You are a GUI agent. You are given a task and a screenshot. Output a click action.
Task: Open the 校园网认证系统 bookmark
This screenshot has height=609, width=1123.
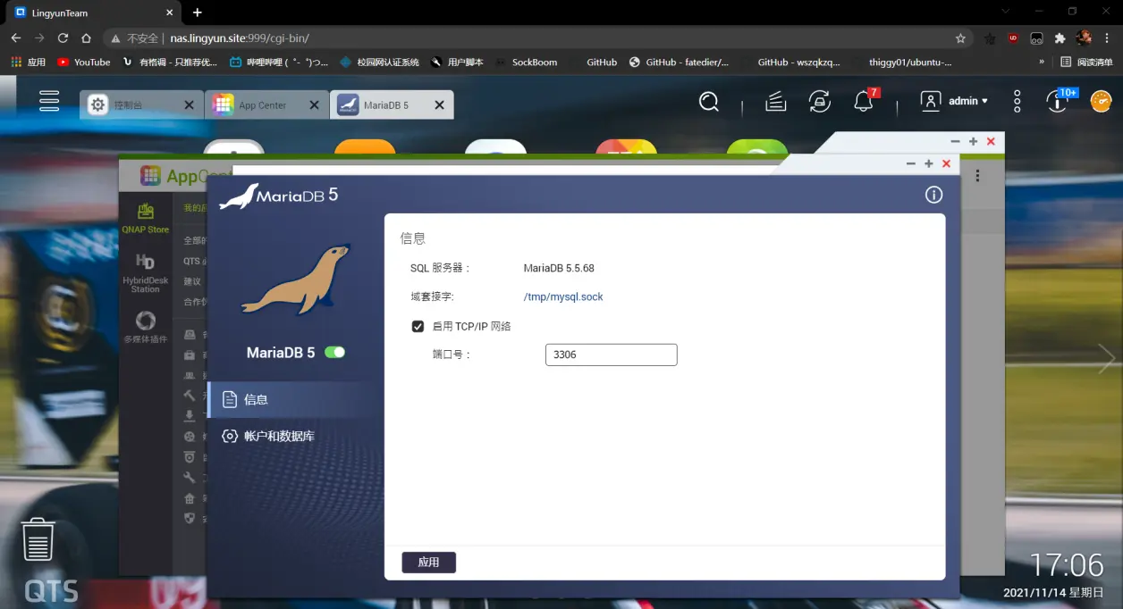379,63
